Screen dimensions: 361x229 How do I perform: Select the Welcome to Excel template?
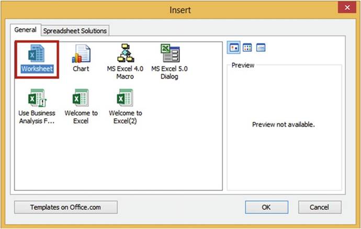pyautogui.click(x=81, y=99)
